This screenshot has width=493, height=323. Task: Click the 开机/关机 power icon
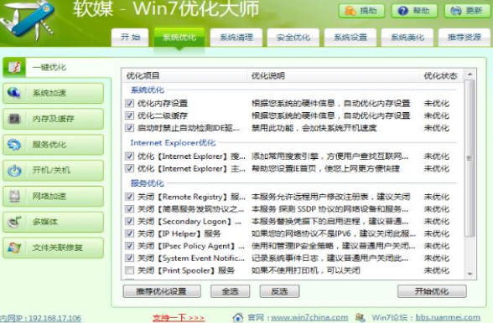click(14, 171)
